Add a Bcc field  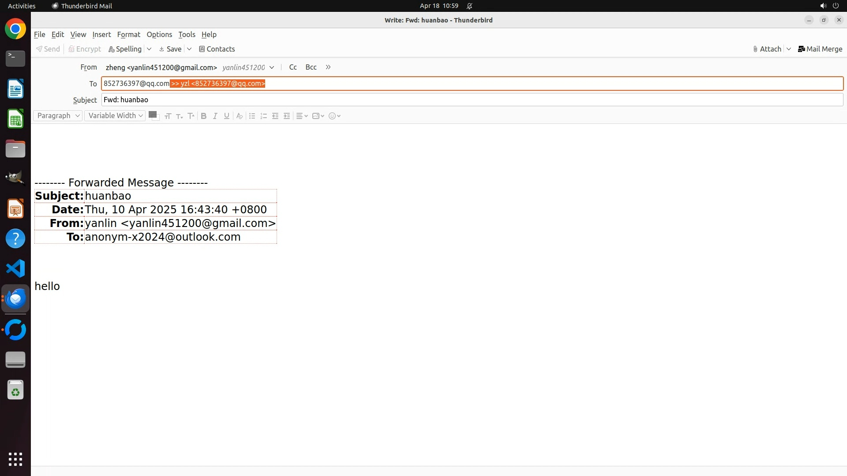311,67
